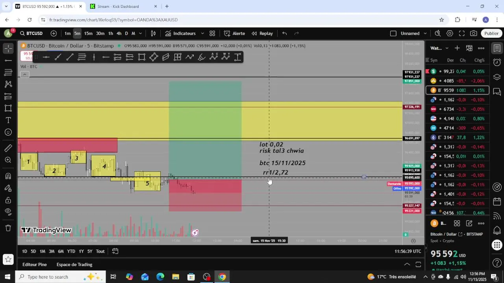Pick the ray tool in floating toolbar
Image resolution: width=504 pixels, height=283 pixels.
click(58, 57)
